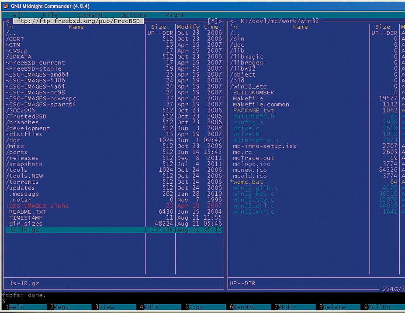
Task: Click the 7 Mkdir function key
Action: 295,307
